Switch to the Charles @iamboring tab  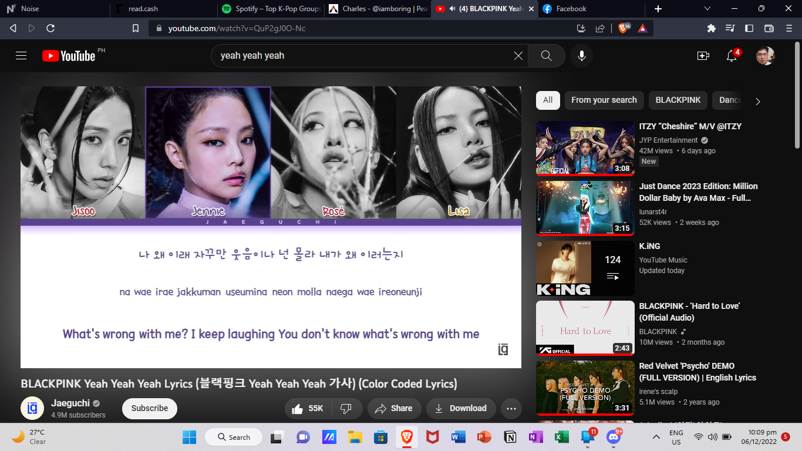coord(378,9)
